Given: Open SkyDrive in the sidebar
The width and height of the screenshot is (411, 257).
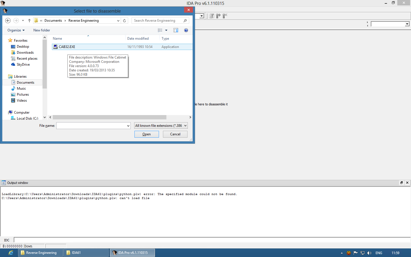Looking at the screenshot, I should pos(23,65).
